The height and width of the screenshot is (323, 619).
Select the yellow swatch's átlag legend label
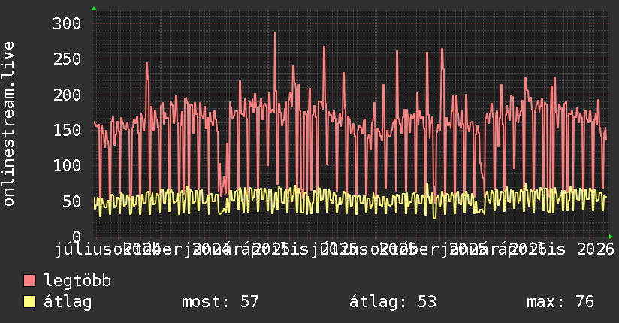pyautogui.click(x=68, y=302)
